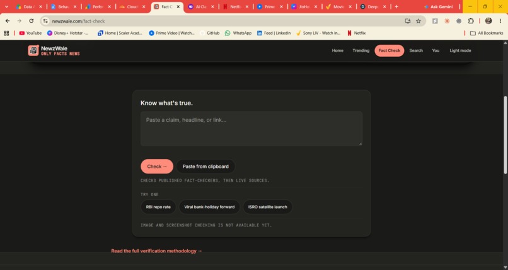Open the Netflix bookmark in bookmarks bar
This screenshot has height=270, width=508.
point(356,33)
